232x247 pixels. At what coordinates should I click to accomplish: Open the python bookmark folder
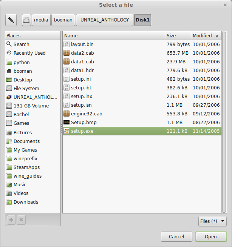pyautogui.click(x=33, y=62)
